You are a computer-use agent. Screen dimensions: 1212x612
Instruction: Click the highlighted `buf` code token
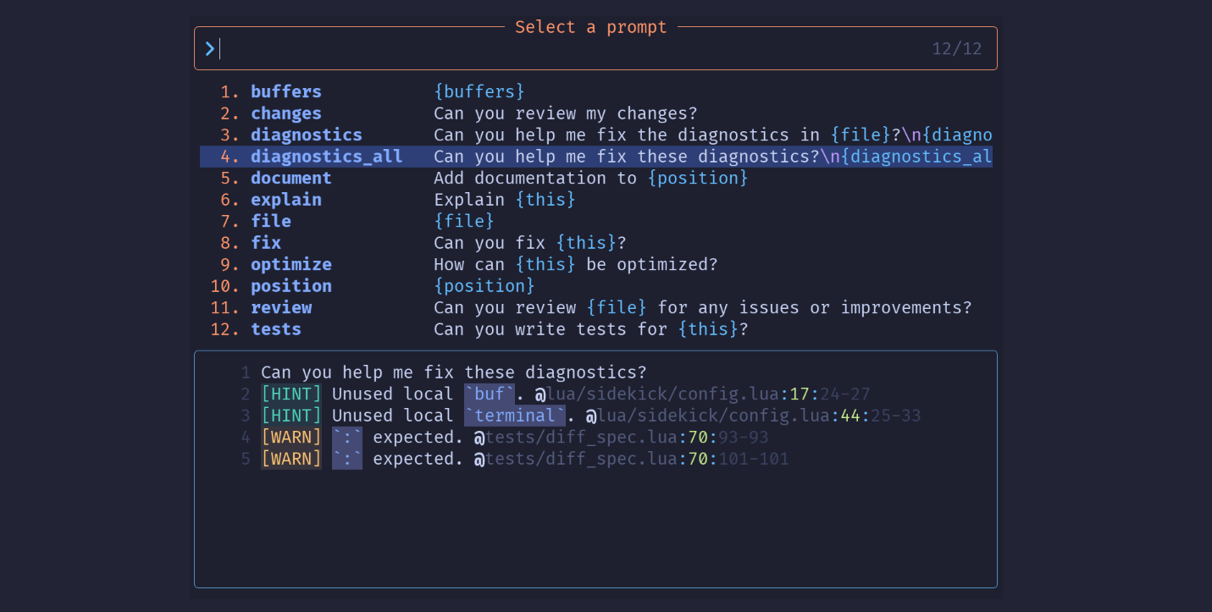point(490,393)
